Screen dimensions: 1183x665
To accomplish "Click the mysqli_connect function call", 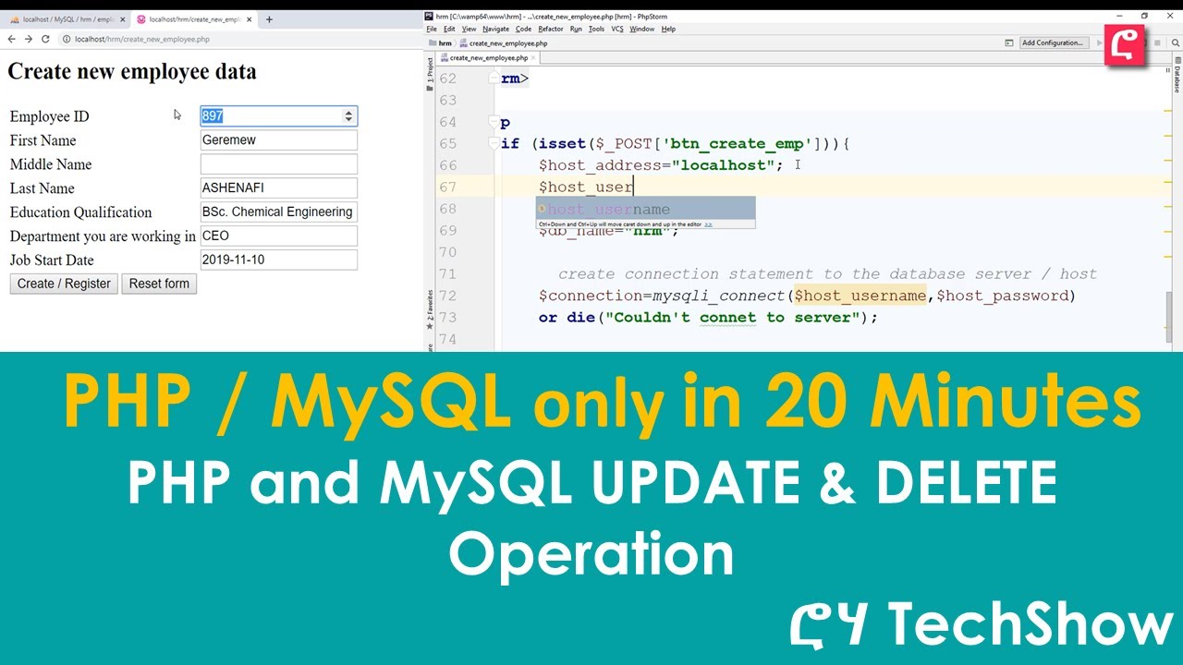I will (x=718, y=296).
